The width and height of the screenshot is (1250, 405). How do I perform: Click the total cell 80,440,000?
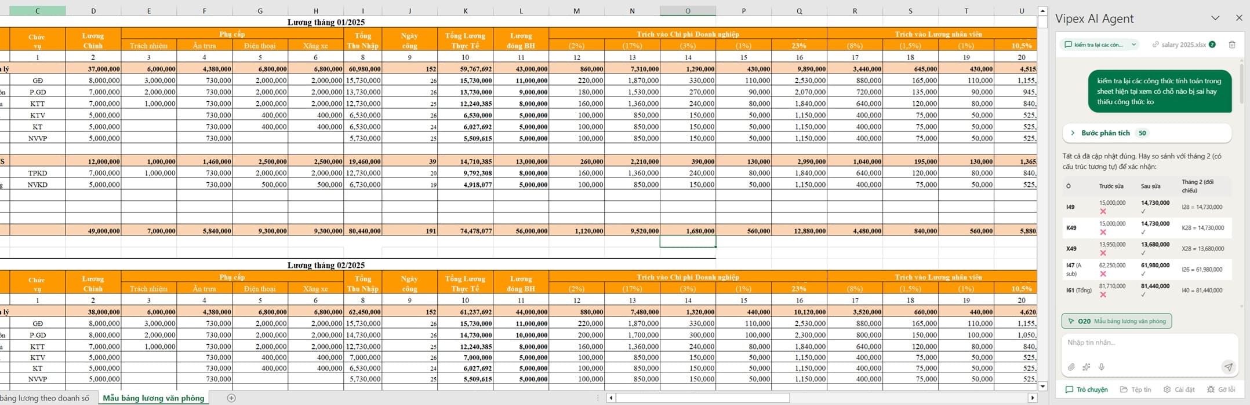point(362,231)
